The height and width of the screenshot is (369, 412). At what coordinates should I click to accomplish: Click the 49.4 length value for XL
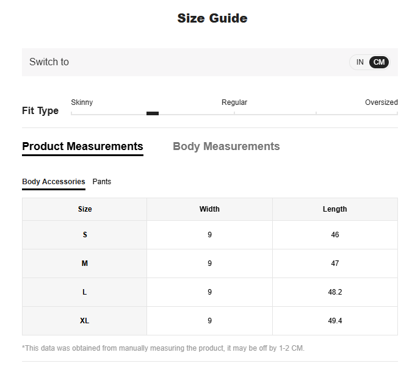(x=334, y=321)
